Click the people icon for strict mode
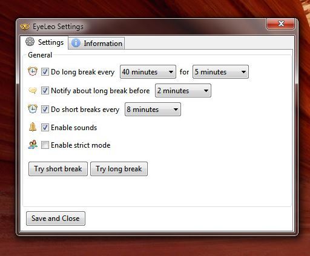 33,145
